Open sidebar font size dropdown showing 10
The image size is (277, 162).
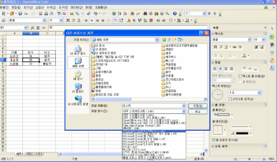[x=264, y=39]
